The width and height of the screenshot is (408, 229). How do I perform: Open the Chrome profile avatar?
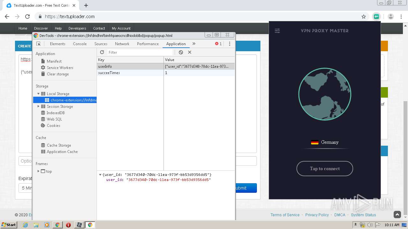pos(391,17)
